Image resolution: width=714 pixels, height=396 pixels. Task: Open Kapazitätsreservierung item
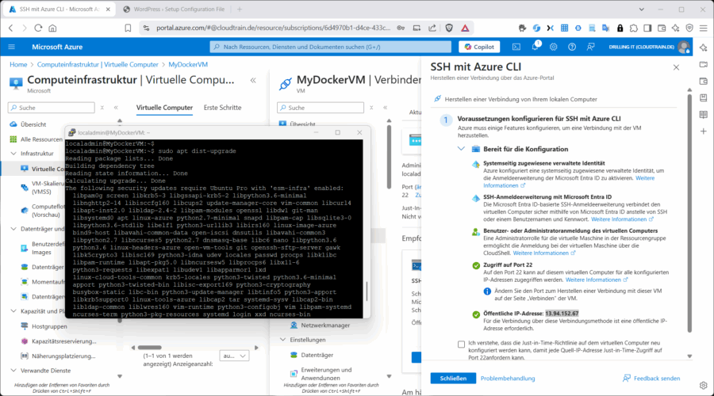[63, 341]
